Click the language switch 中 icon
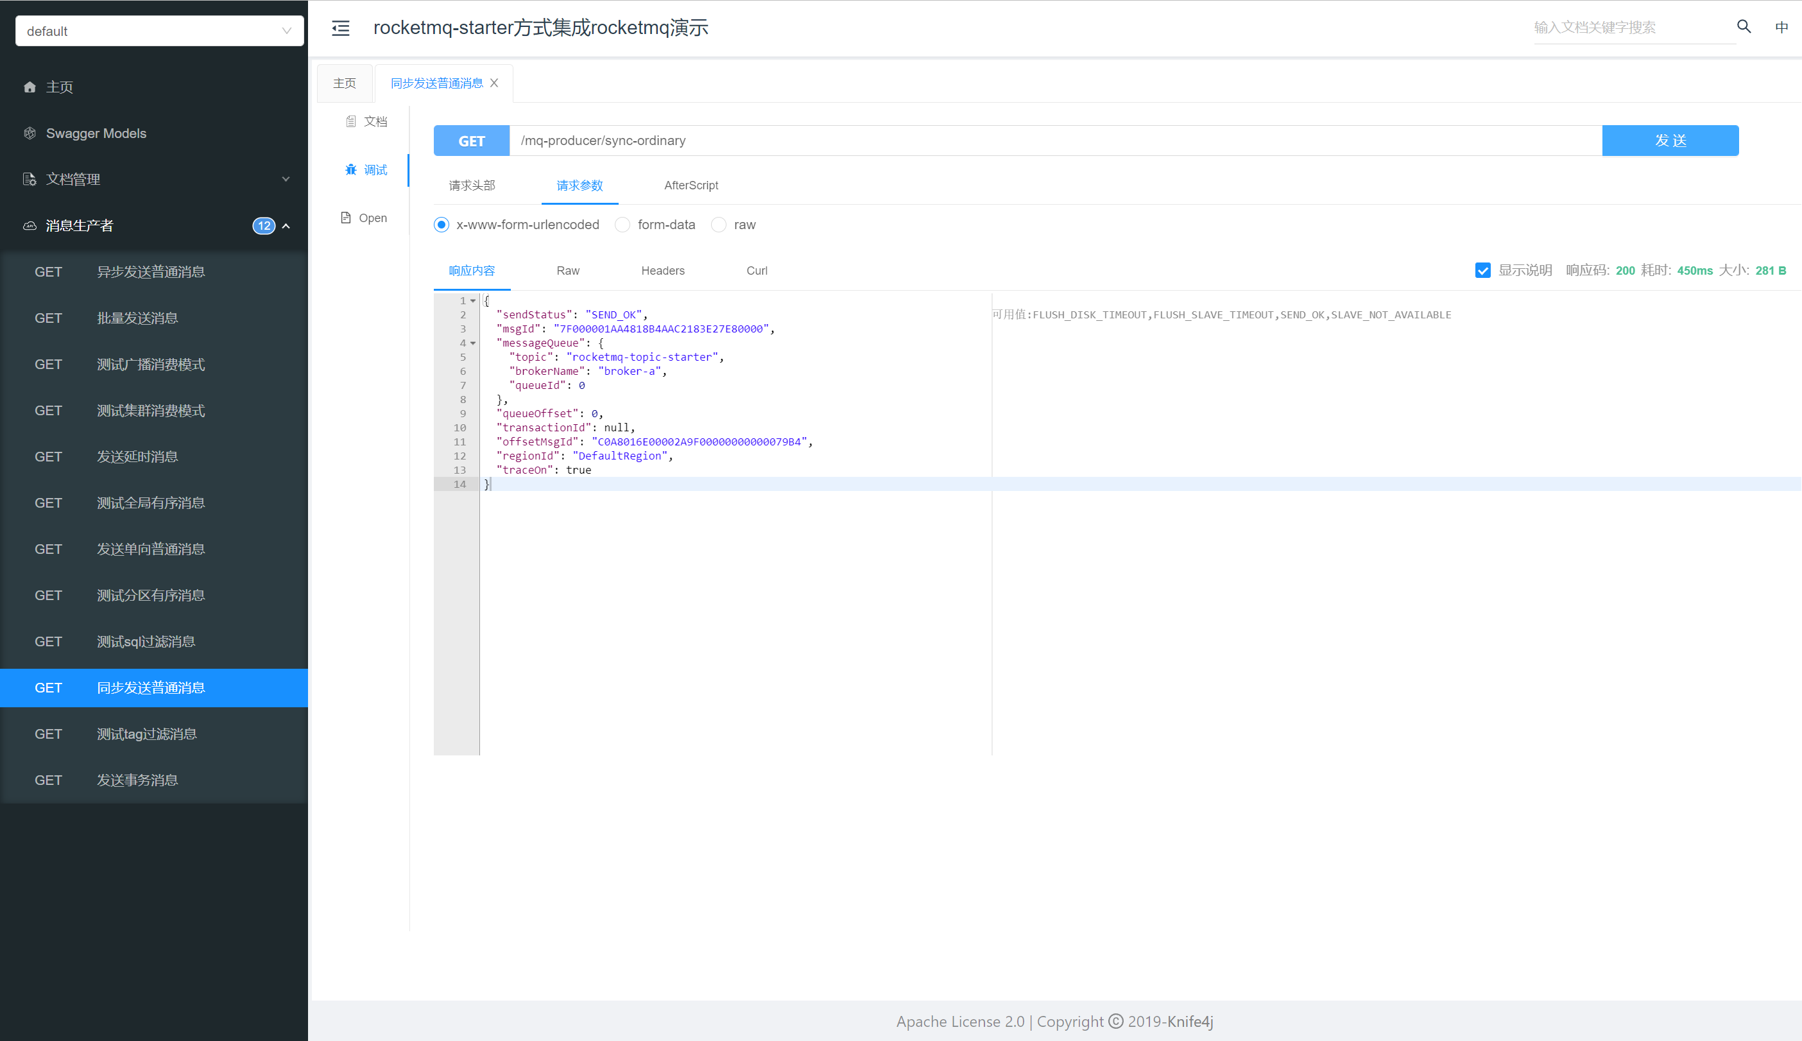 [1781, 26]
